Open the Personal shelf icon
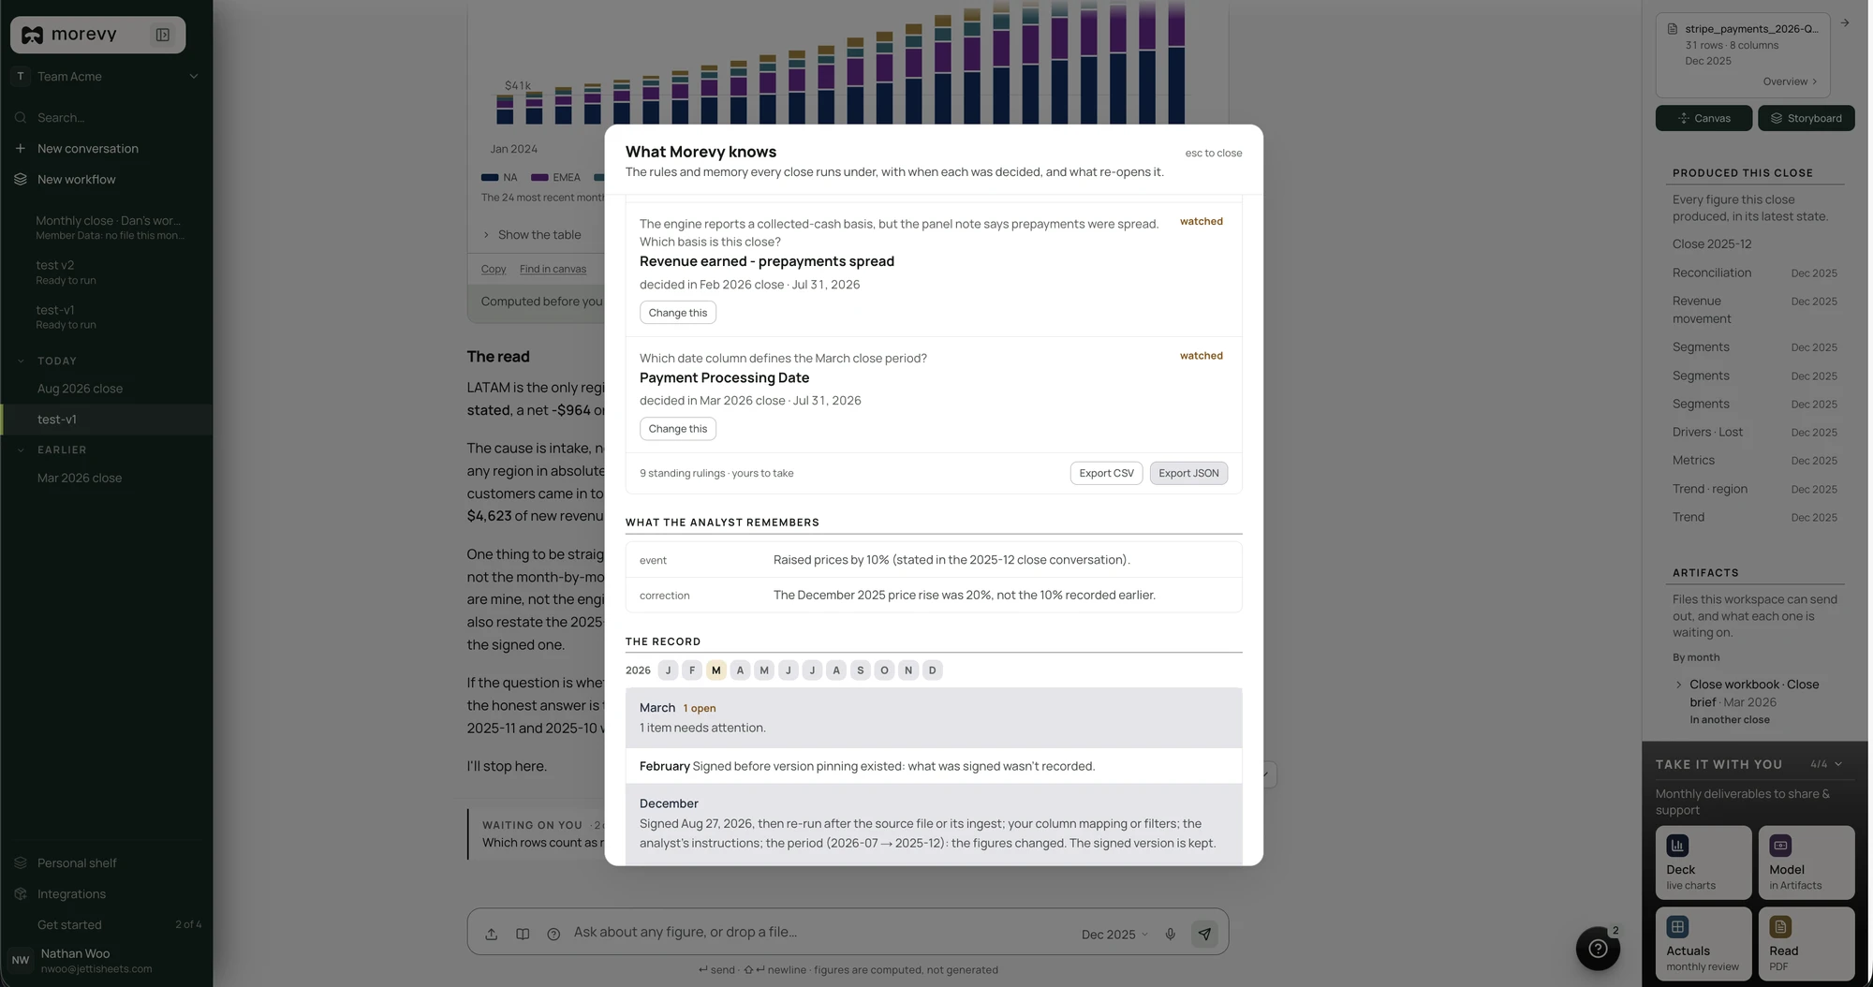The width and height of the screenshot is (1873, 987). (21, 863)
